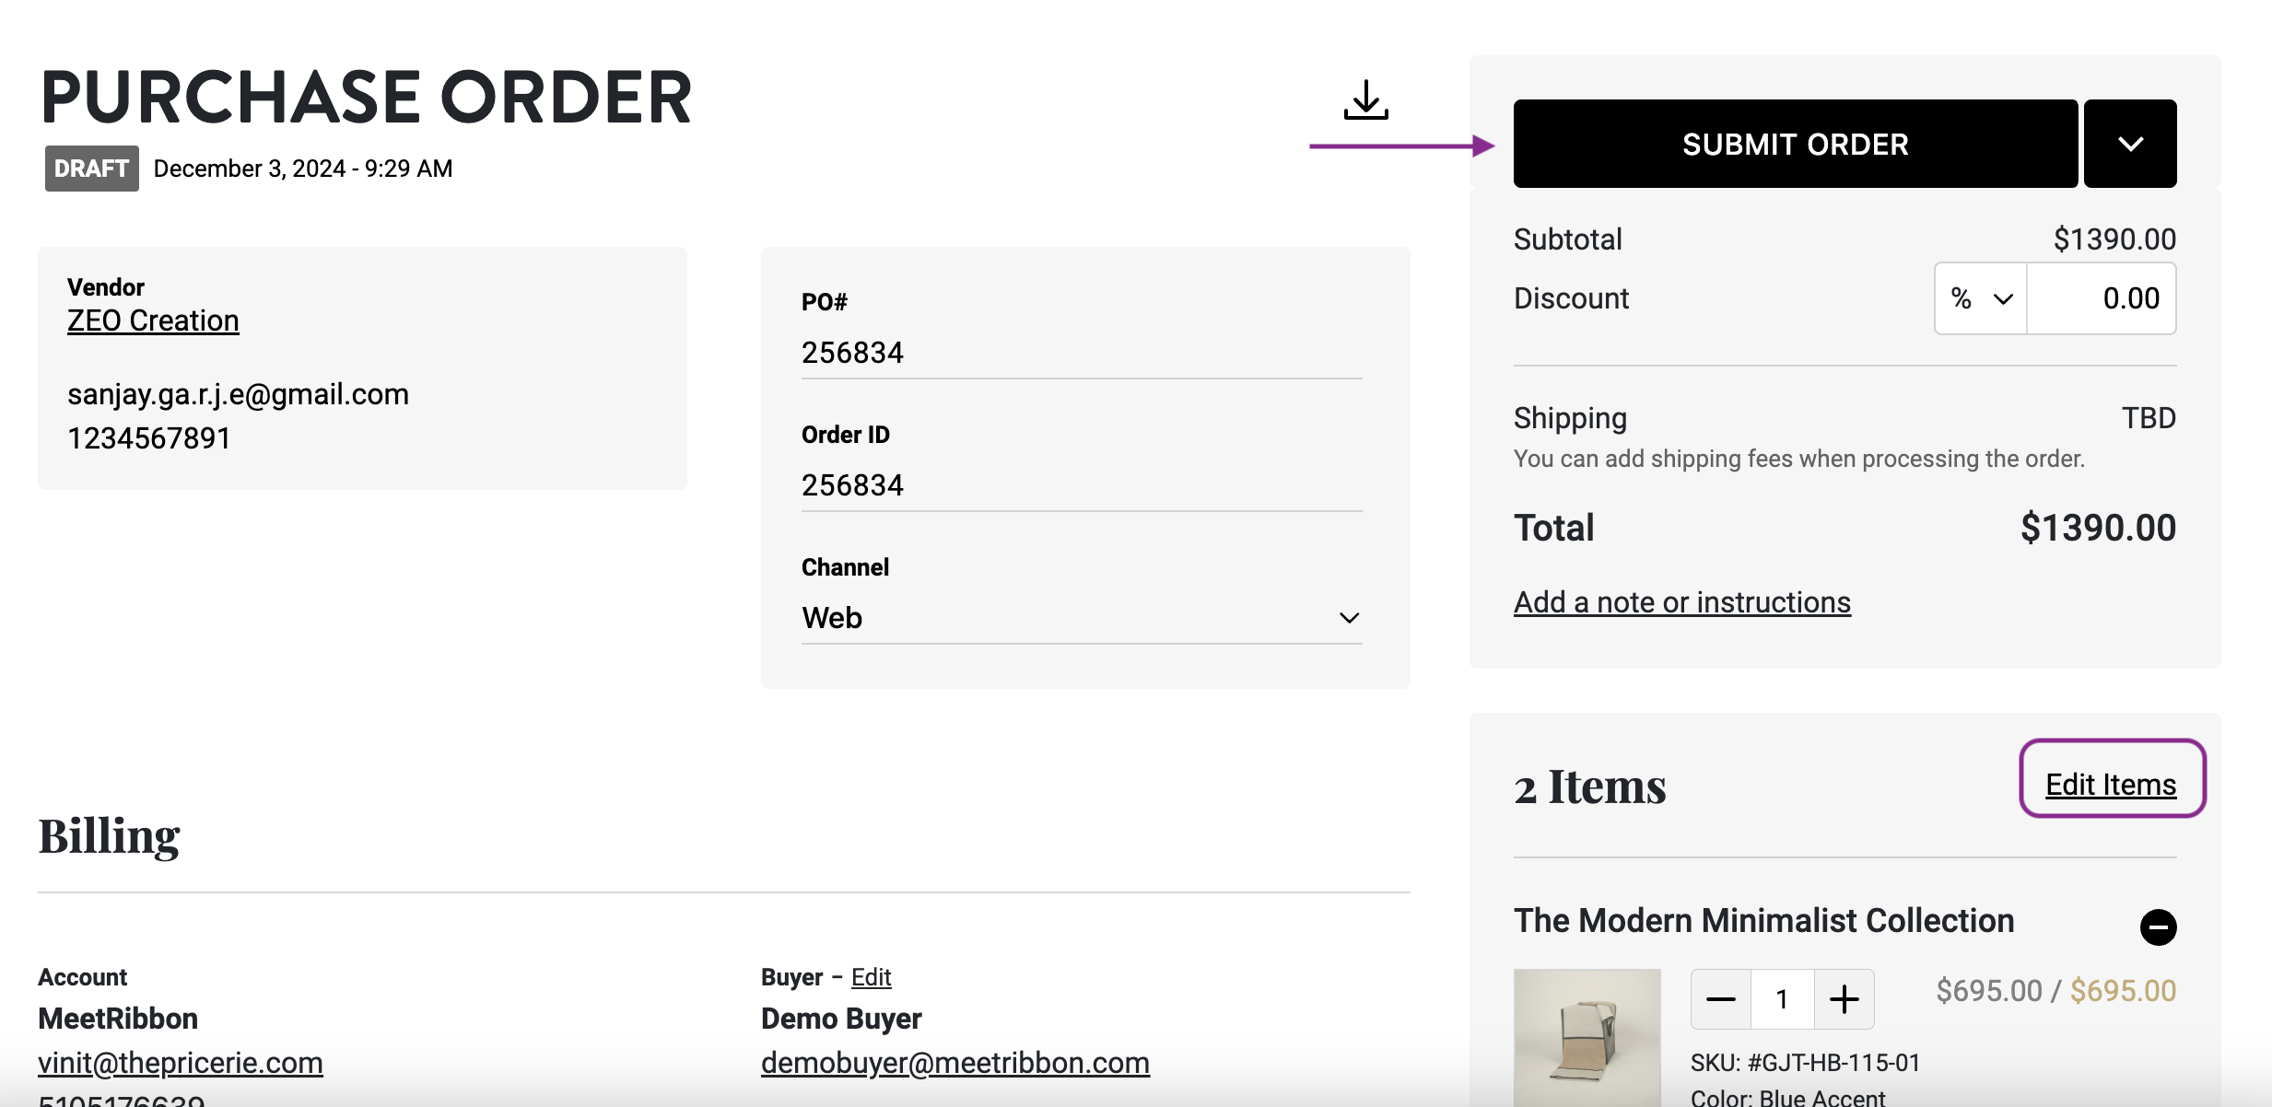This screenshot has height=1107, width=2272.
Task: Increase item quantity with plus button
Action: pos(1844,999)
